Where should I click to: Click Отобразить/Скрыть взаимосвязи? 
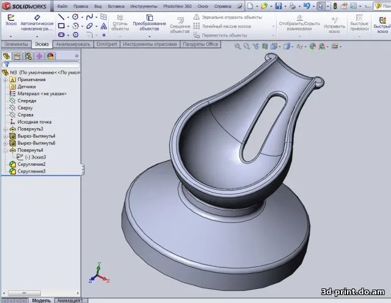click(299, 23)
